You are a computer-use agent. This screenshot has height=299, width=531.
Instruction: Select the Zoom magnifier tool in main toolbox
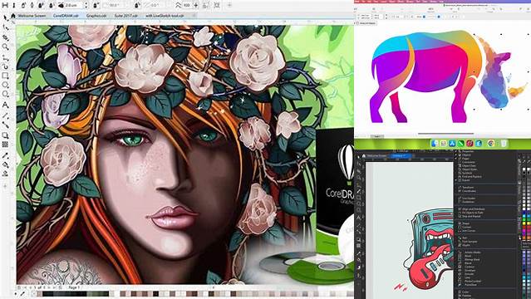[6, 47]
